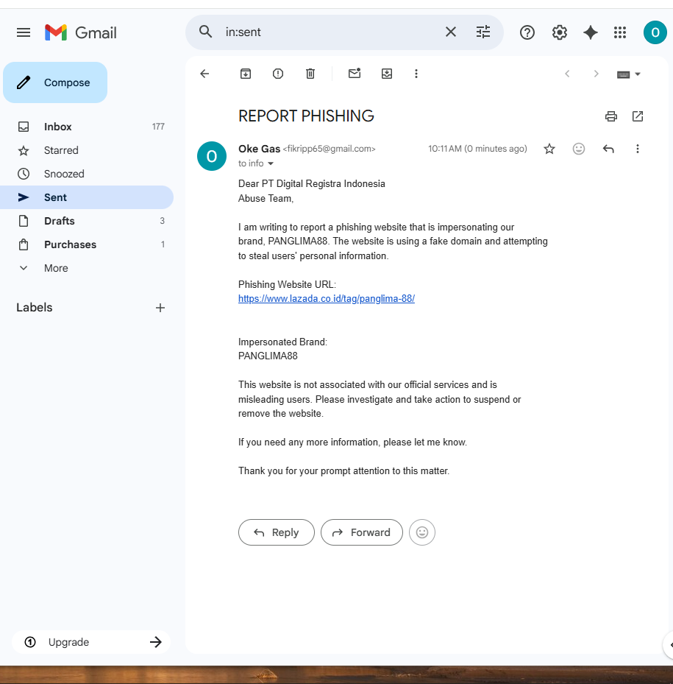Open the email in new window
This screenshot has height=684, width=673.
638,116
